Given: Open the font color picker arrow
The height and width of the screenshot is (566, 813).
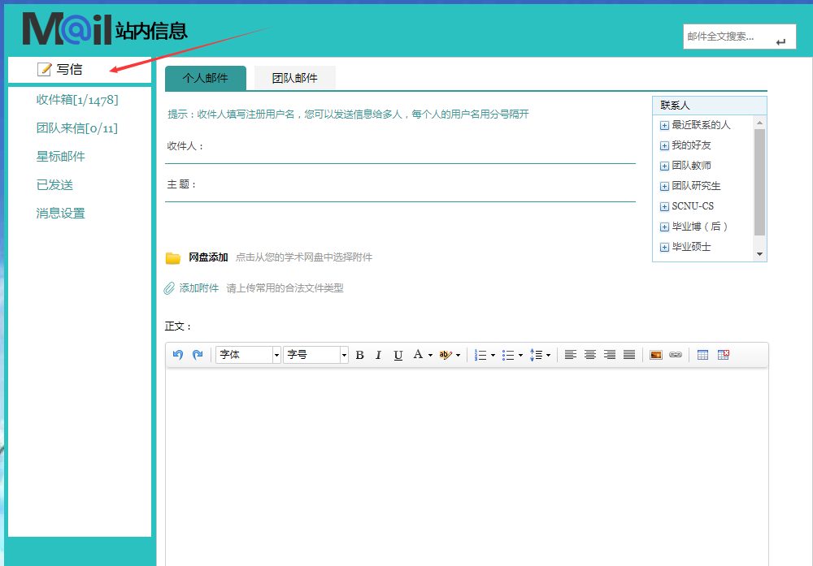Looking at the screenshot, I should coord(430,355).
